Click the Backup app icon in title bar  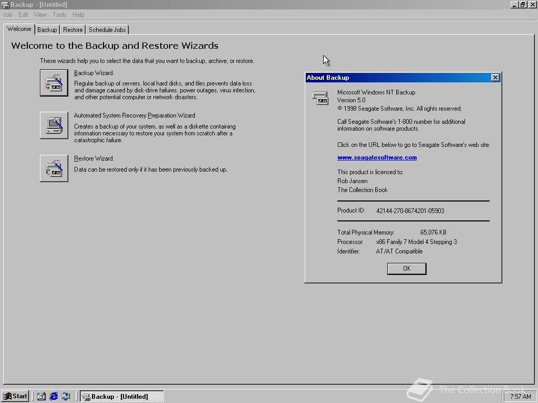click(5, 4)
